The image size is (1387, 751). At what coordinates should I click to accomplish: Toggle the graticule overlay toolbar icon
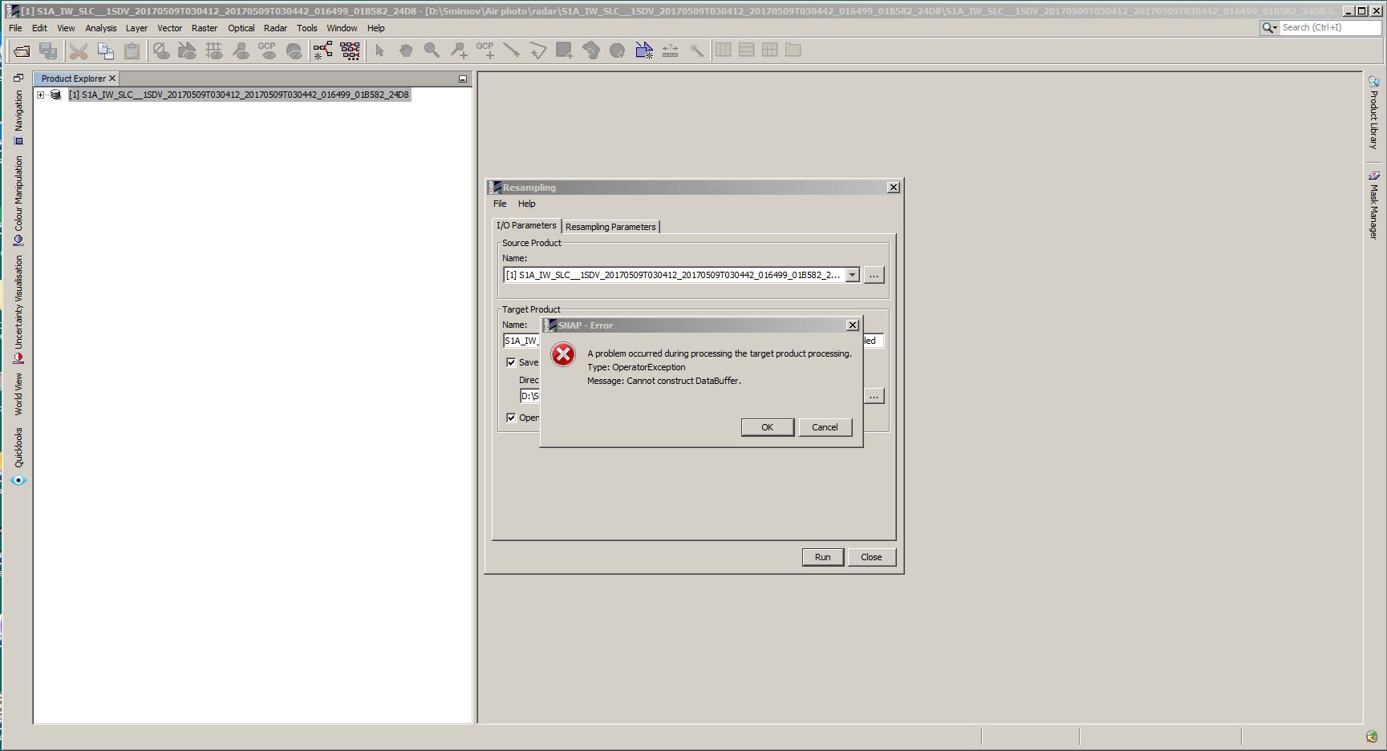point(214,50)
